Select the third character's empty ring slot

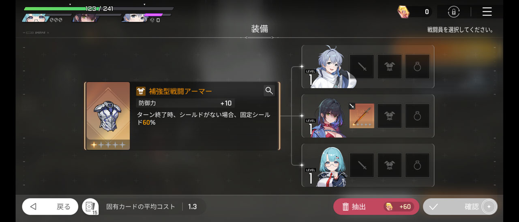tap(417, 165)
